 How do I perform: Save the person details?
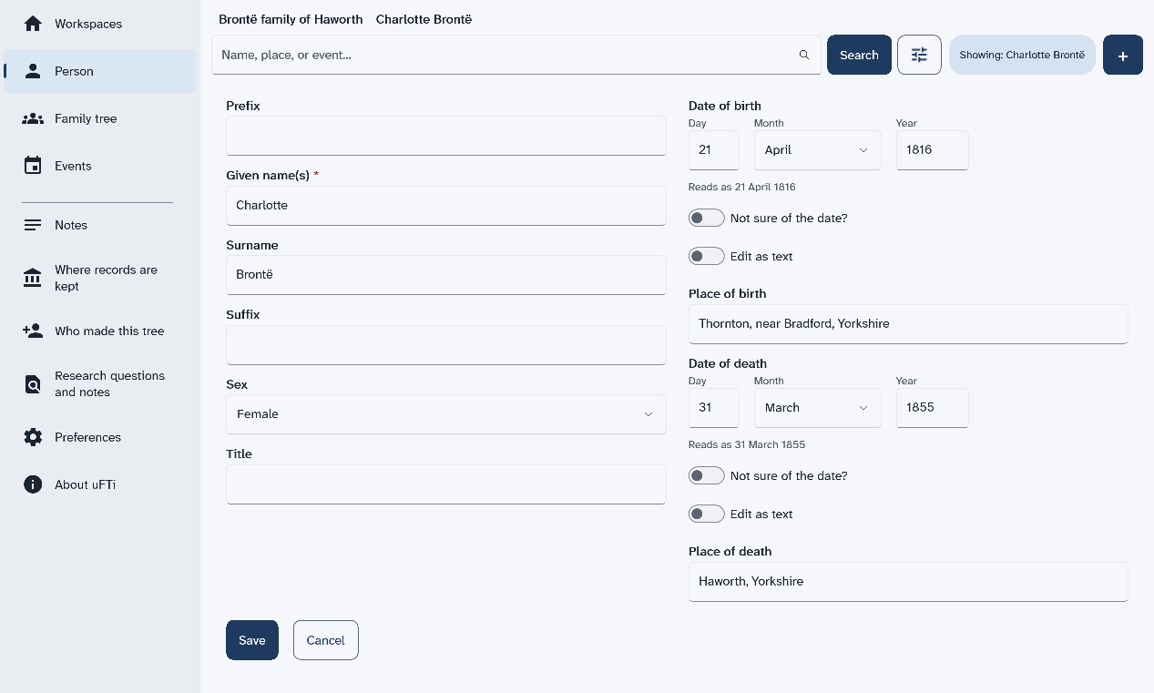252,640
